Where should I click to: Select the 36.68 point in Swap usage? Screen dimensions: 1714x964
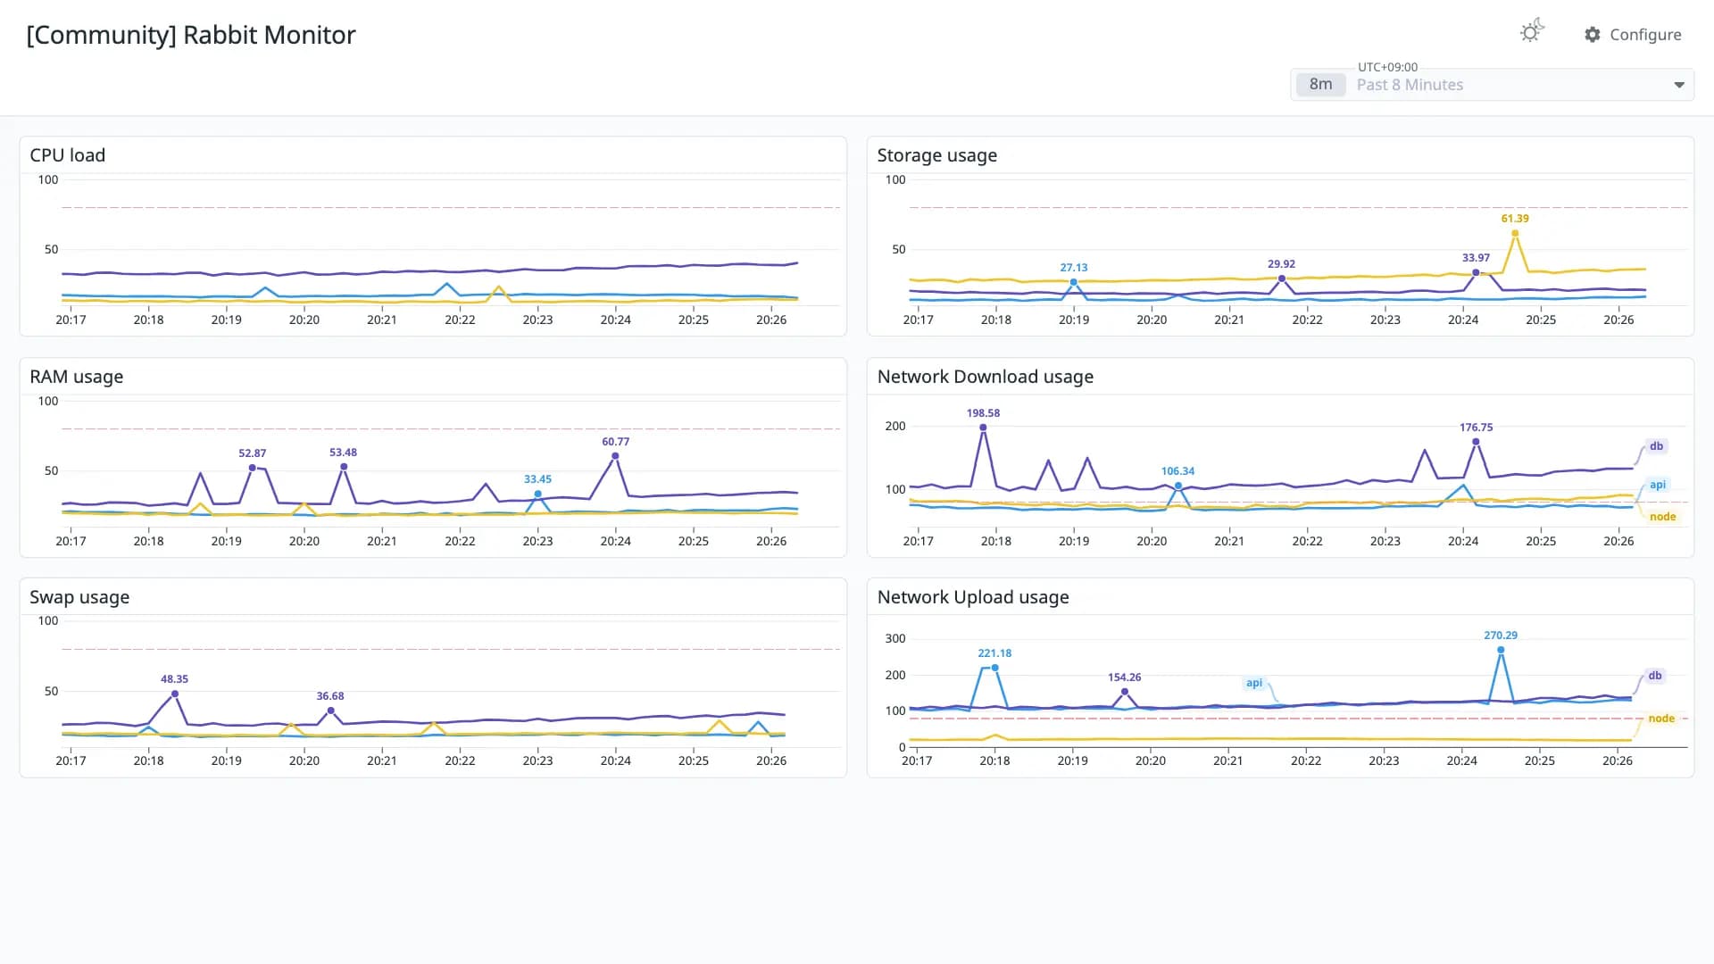point(330,711)
